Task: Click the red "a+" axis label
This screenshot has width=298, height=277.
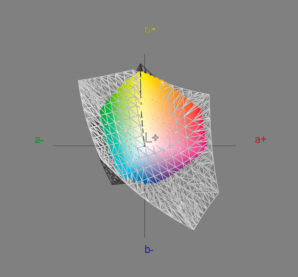Action: (261, 139)
